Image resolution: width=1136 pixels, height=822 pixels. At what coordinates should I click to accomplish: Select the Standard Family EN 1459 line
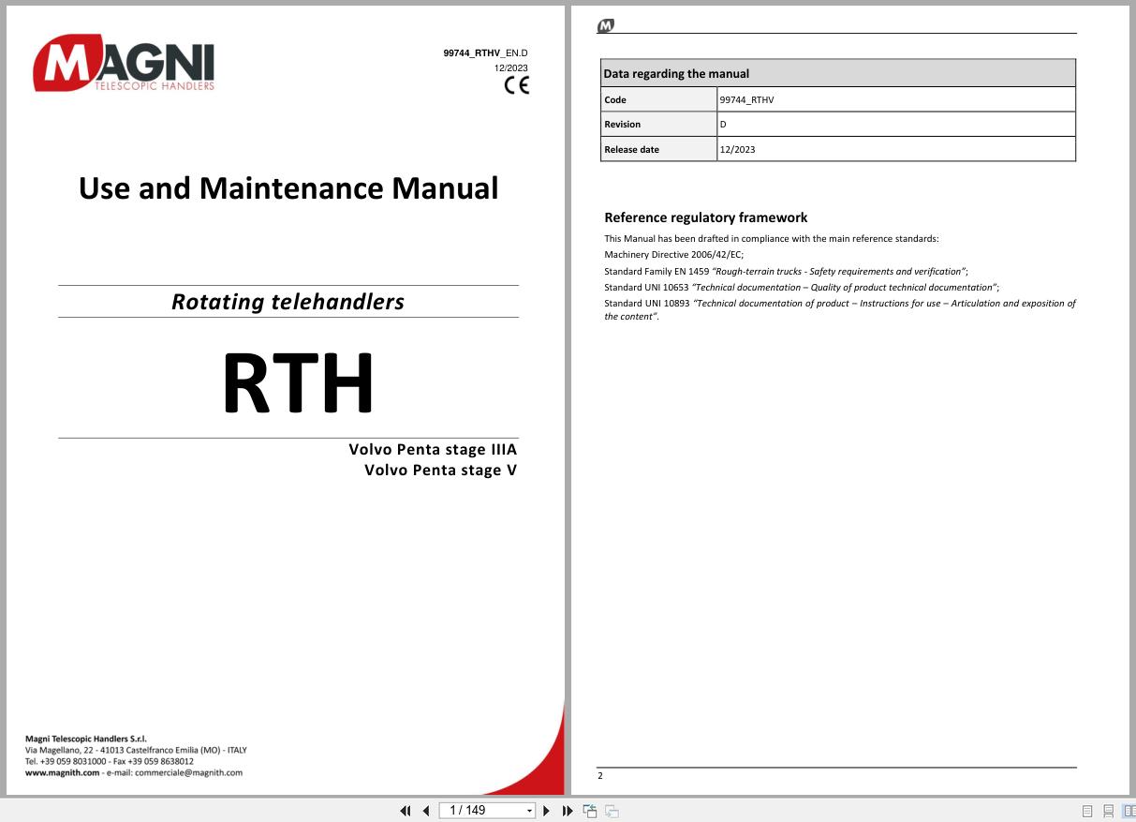[787, 271]
